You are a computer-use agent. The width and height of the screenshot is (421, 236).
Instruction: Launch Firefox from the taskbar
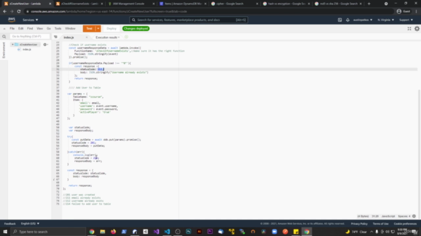click(113, 231)
